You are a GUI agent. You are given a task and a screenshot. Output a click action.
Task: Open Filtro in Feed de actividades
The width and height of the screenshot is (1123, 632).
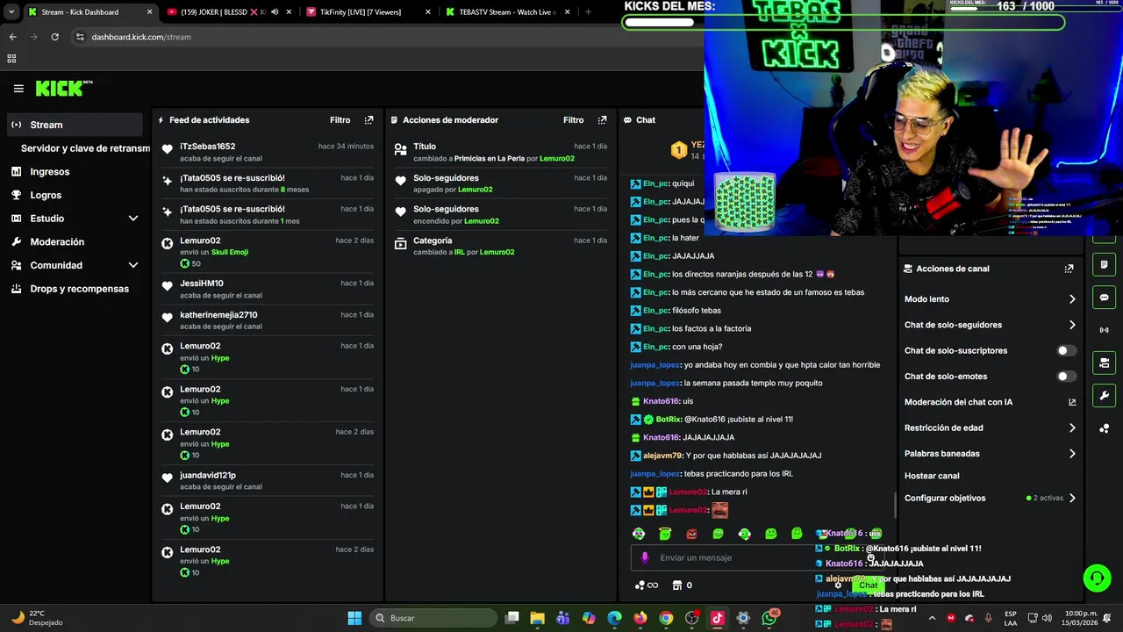click(x=340, y=120)
